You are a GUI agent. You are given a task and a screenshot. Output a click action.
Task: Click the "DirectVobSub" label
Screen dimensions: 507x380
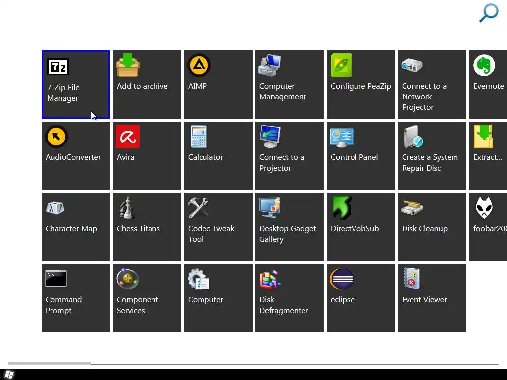click(355, 229)
